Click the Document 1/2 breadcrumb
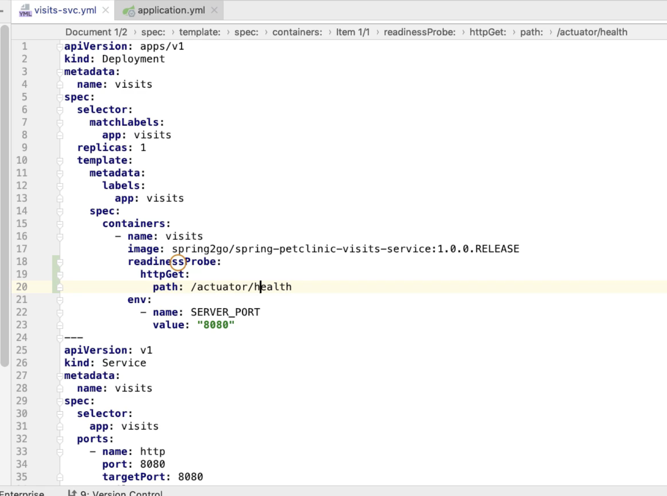The image size is (667, 496). tap(96, 32)
